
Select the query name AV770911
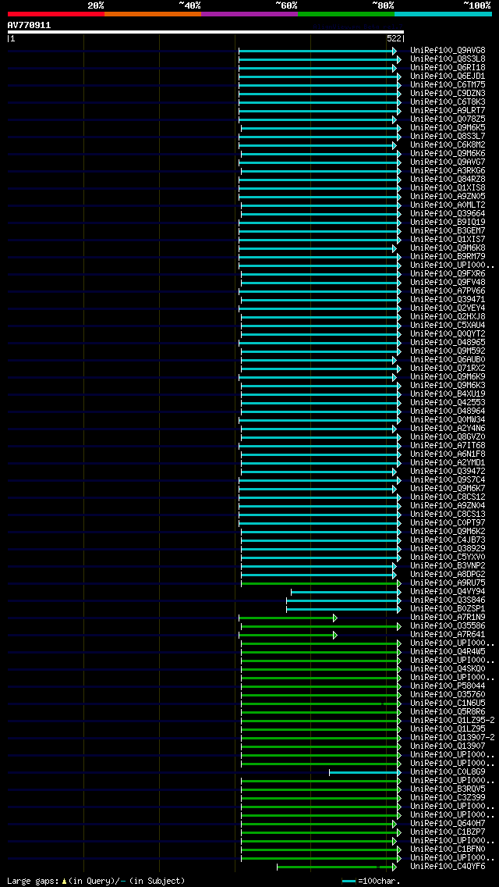pos(30,25)
